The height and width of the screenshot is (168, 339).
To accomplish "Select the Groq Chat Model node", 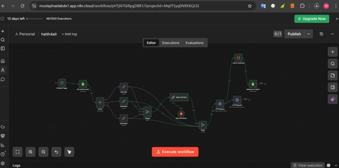I will (x=181, y=113).
